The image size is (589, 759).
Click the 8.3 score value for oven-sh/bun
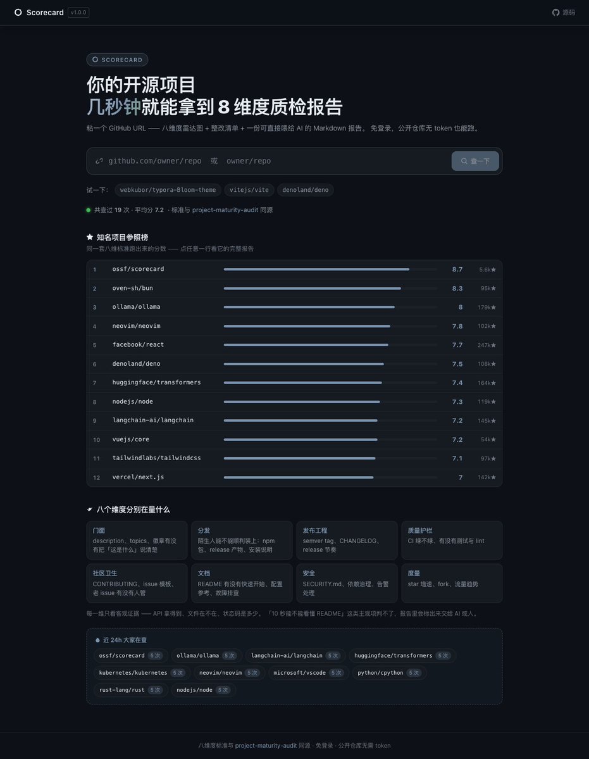(x=457, y=288)
